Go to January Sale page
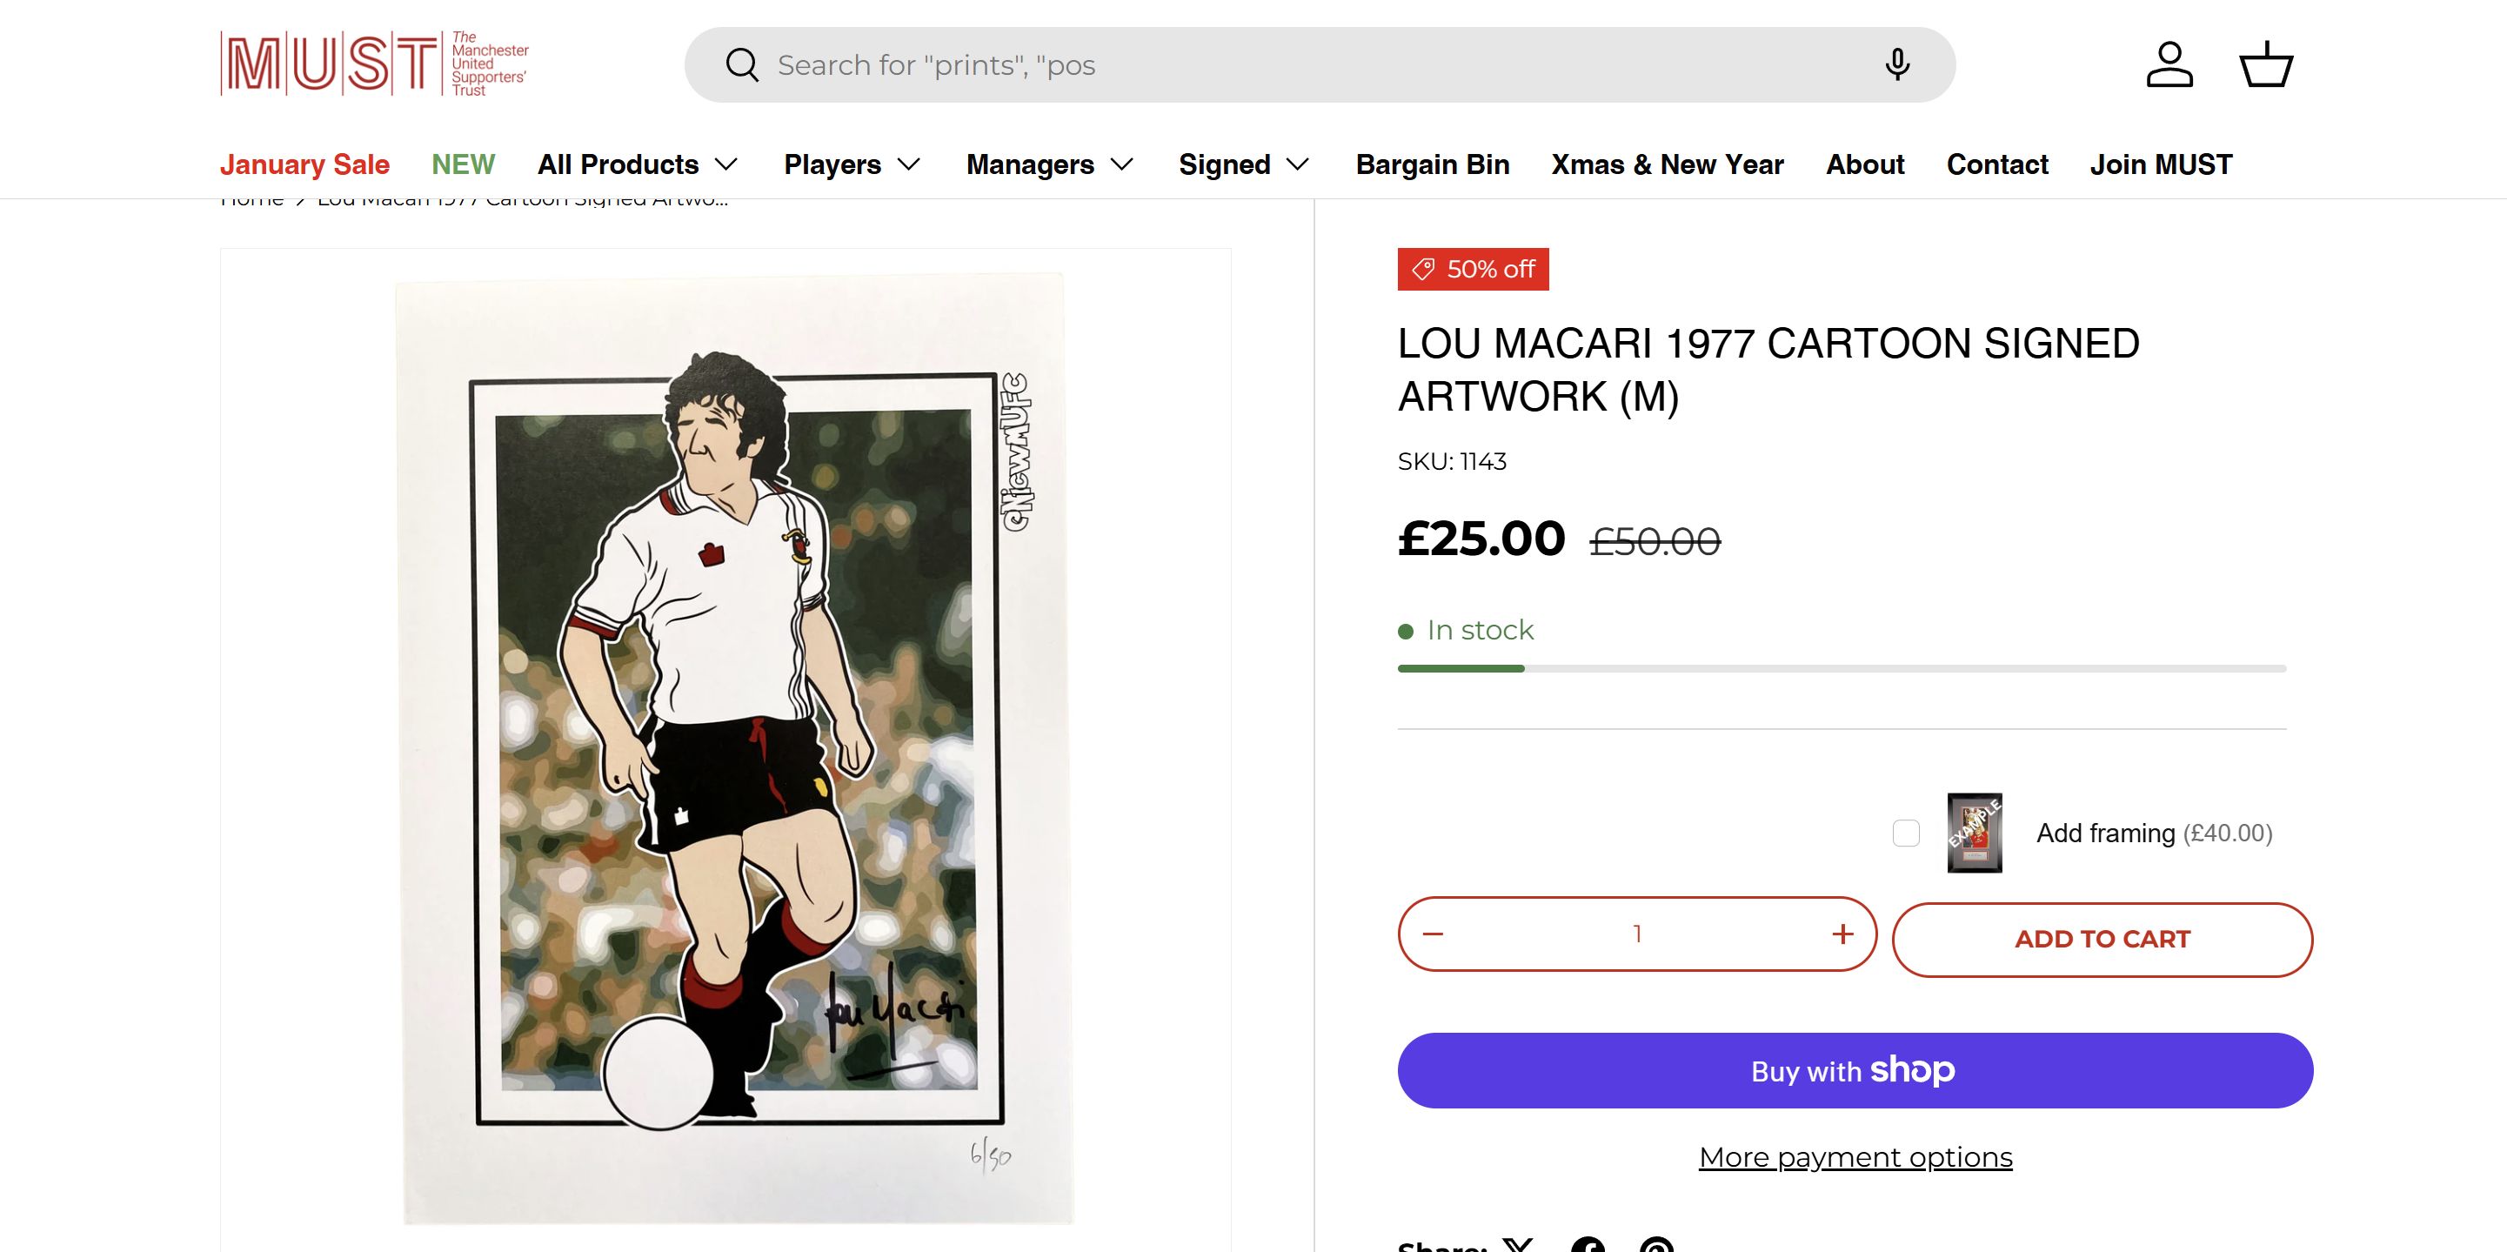This screenshot has height=1252, width=2507. pos(304,164)
